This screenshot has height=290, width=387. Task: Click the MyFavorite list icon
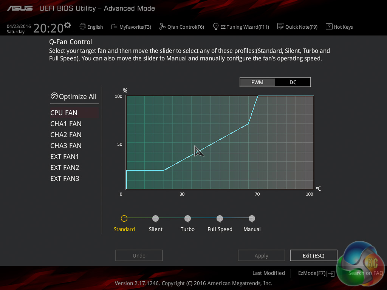click(115, 26)
